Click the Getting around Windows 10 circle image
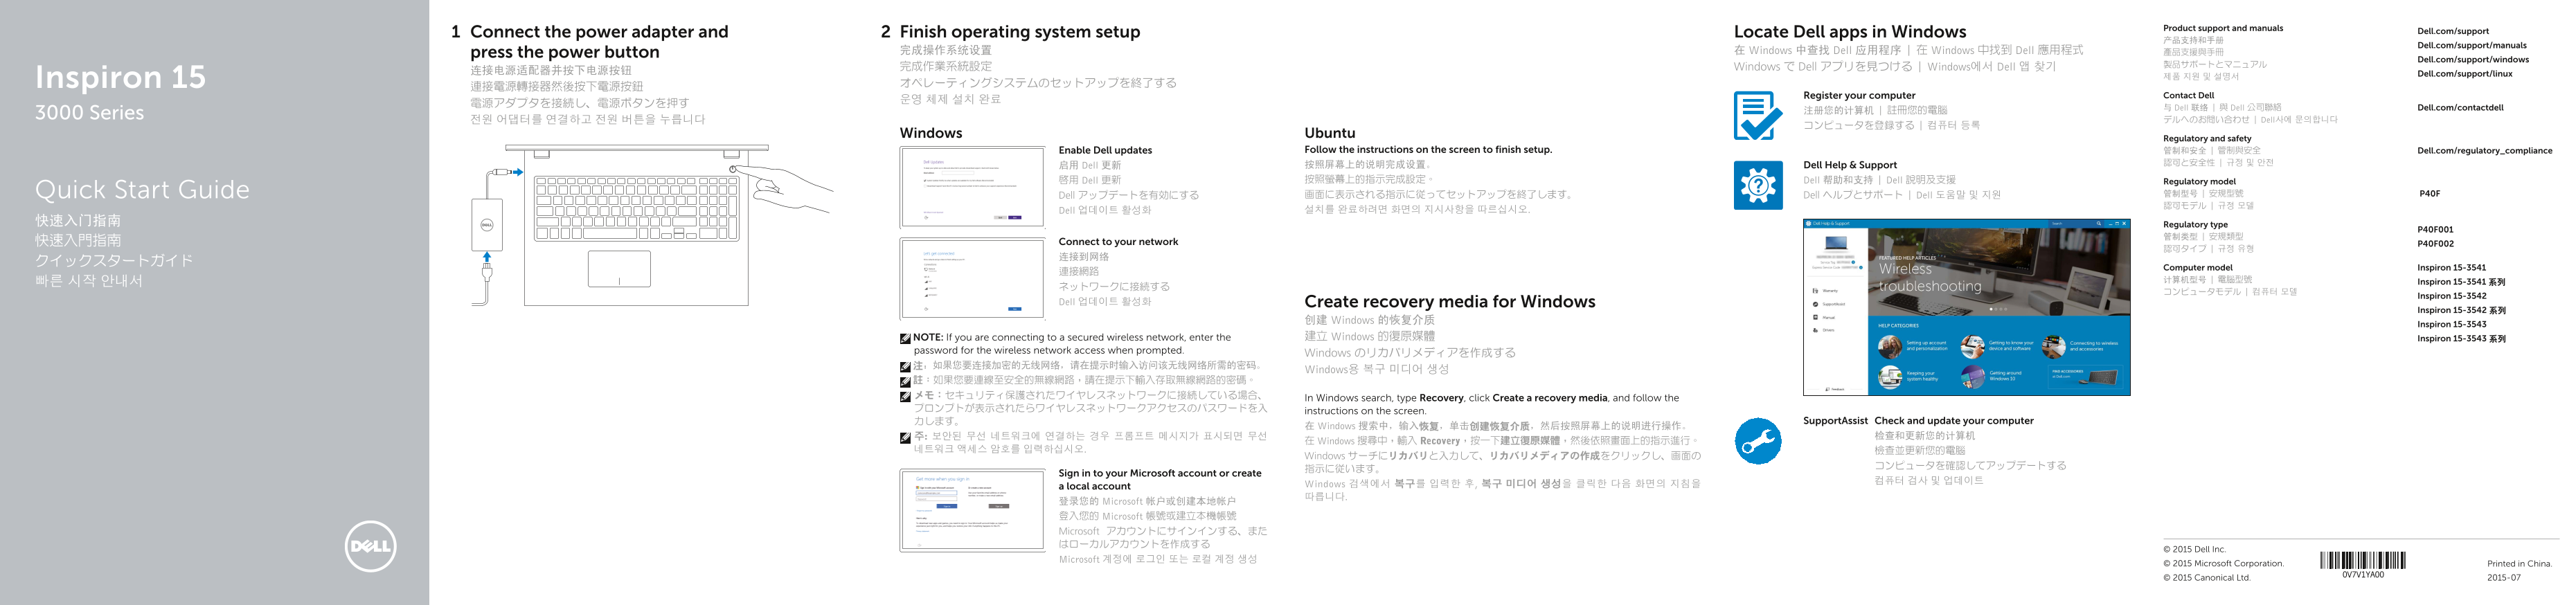2576x605 pixels. [1972, 377]
